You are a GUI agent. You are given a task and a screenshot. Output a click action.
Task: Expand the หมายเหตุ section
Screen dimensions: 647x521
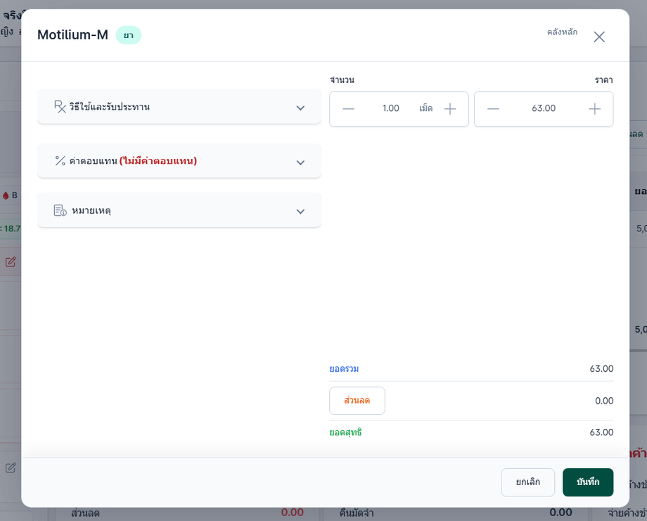click(x=179, y=210)
